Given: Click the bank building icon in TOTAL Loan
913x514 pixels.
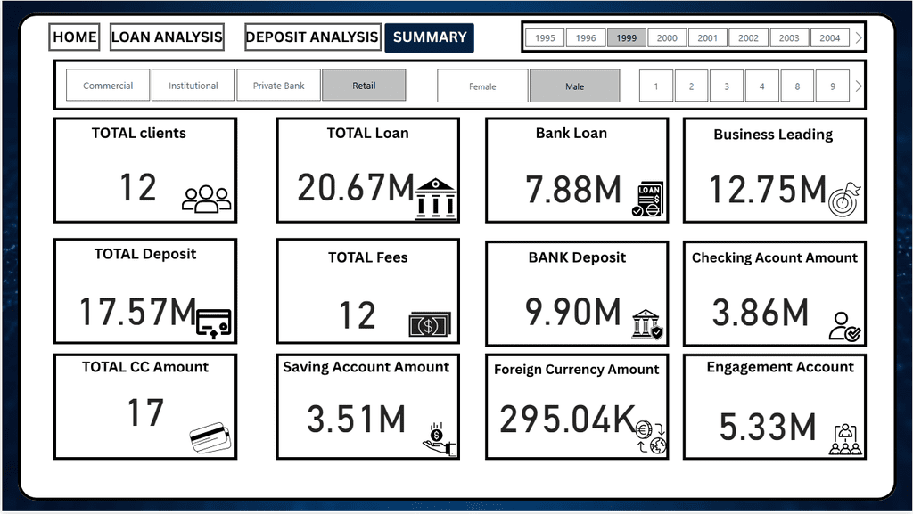Looking at the screenshot, I should tap(435, 200).
